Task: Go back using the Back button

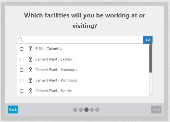Action: [13, 110]
